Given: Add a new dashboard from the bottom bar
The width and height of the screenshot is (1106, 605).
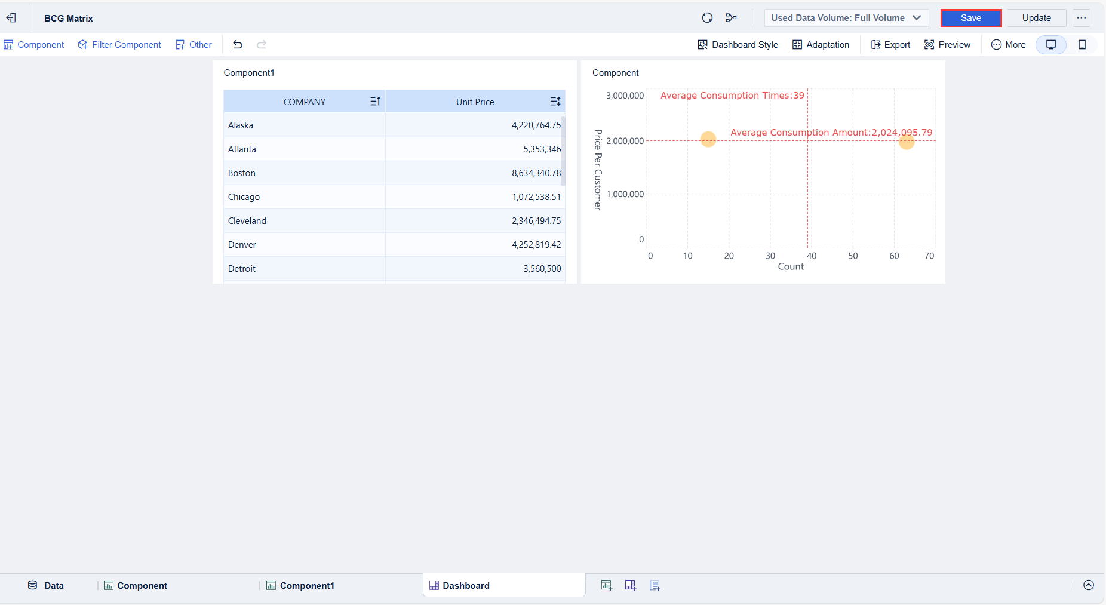Looking at the screenshot, I should (630, 585).
